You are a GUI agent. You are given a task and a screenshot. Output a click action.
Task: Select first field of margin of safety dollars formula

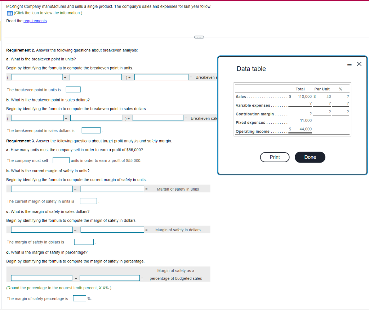tap(42, 230)
